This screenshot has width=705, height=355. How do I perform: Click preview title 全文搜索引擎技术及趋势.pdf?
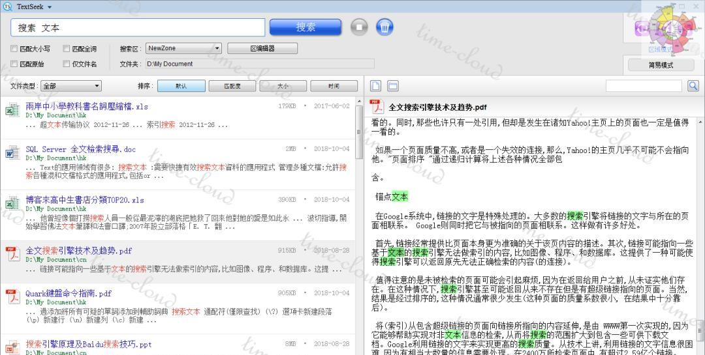[437, 107]
